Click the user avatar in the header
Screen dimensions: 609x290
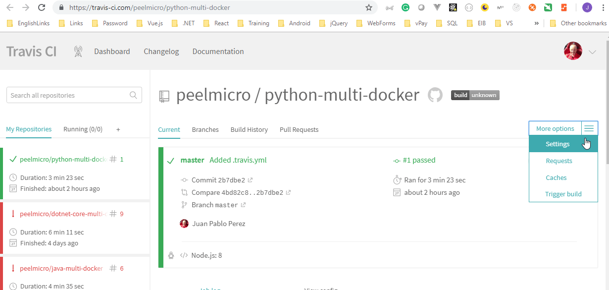pyautogui.click(x=573, y=51)
